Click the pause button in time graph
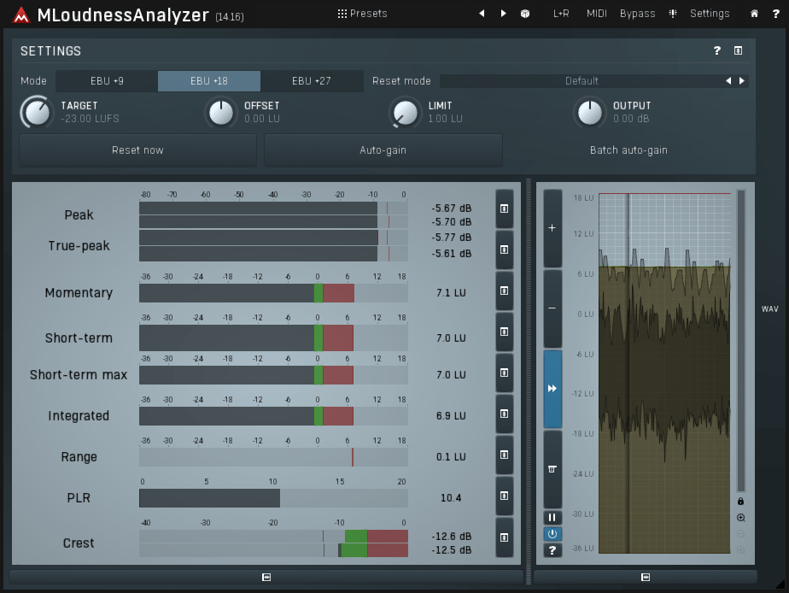The height and width of the screenshot is (593, 789). (x=552, y=518)
